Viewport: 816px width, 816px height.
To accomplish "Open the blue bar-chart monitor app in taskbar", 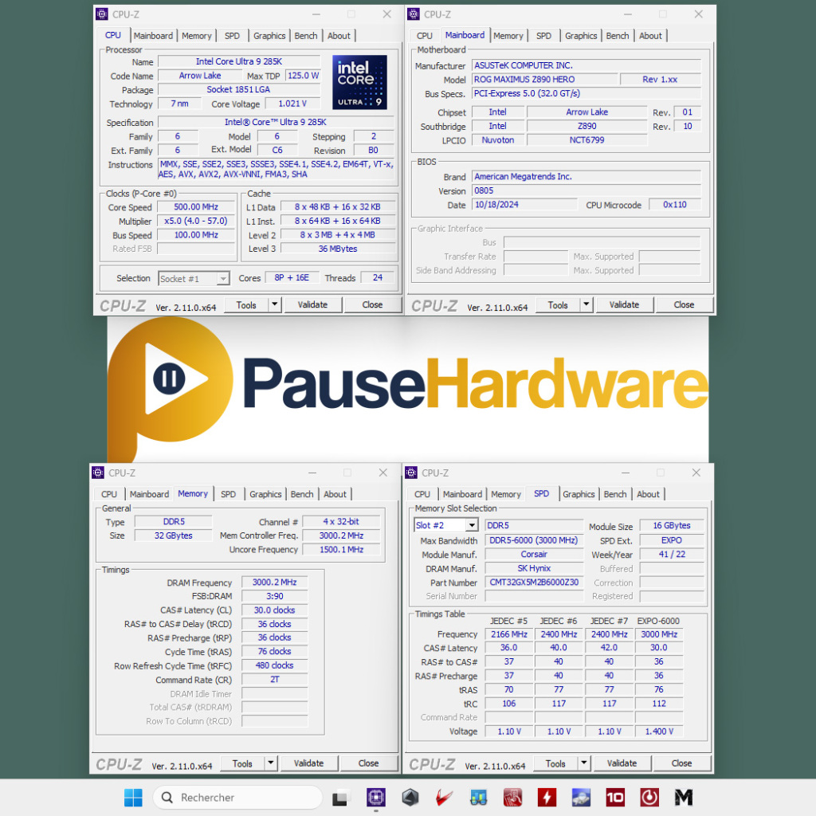I will click(478, 797).
